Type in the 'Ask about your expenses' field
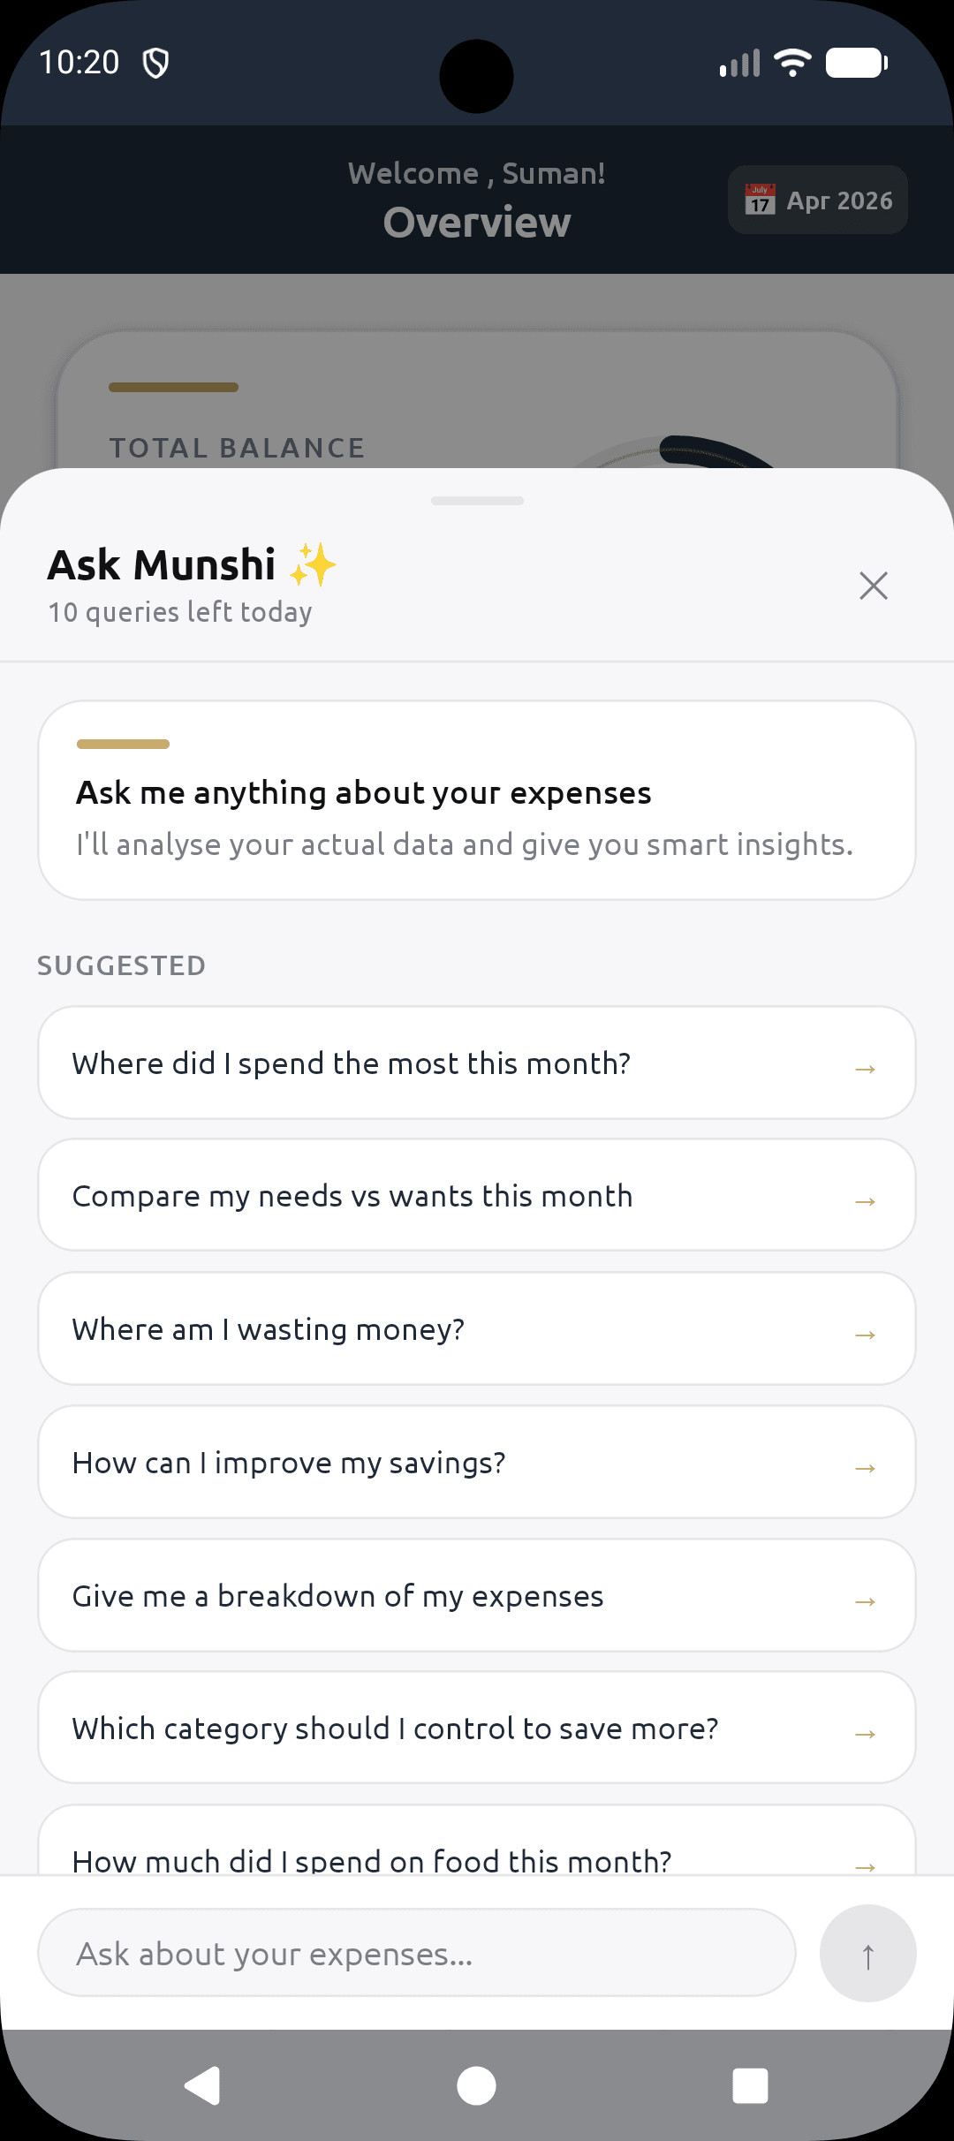 pos(416,1953)
